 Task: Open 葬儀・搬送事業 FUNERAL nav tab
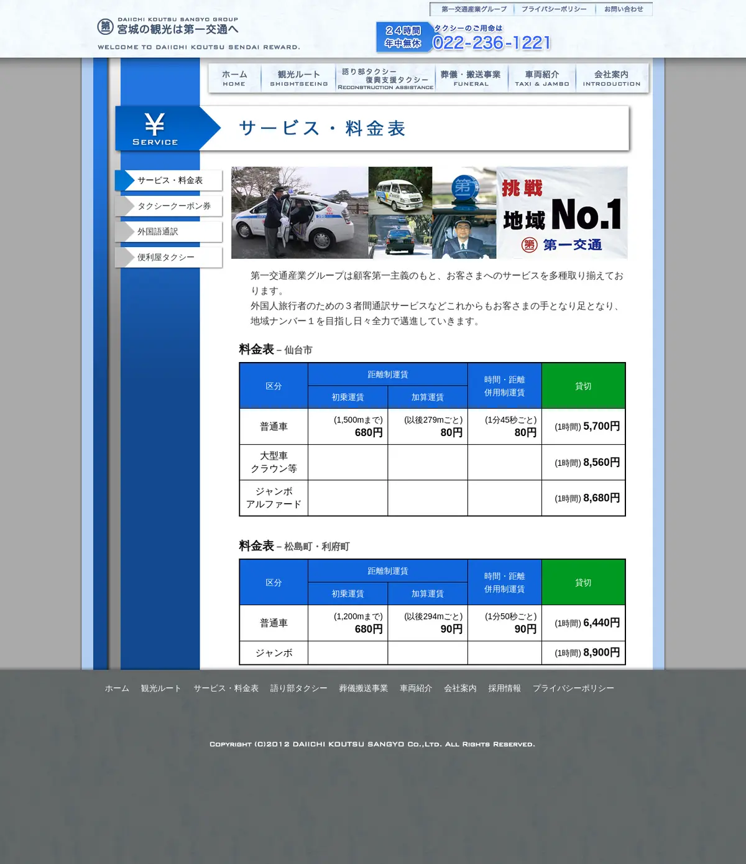click(471, 78)
